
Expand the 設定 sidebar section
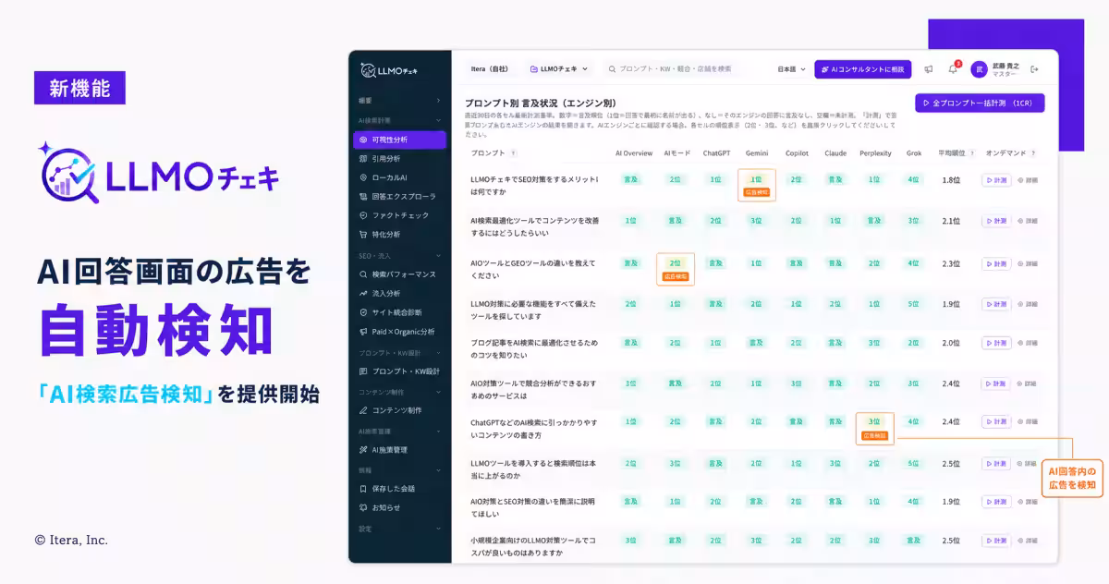click(x=399, y=529)
